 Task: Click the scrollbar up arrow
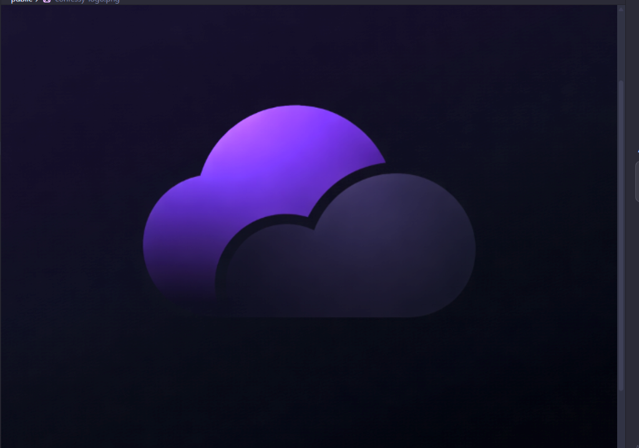click(620, 9)
